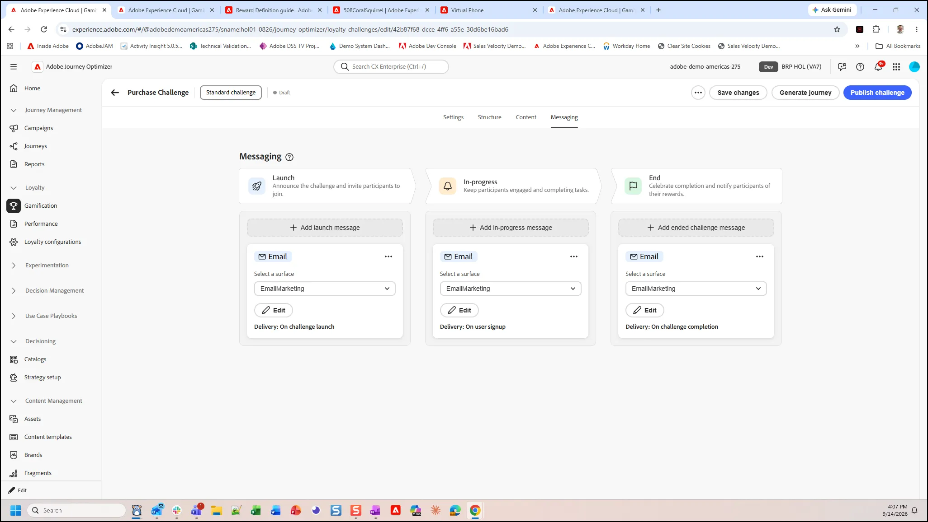Click Add ended challenge message
Screen dimensions: 928x522
click(x=696, y=228)
